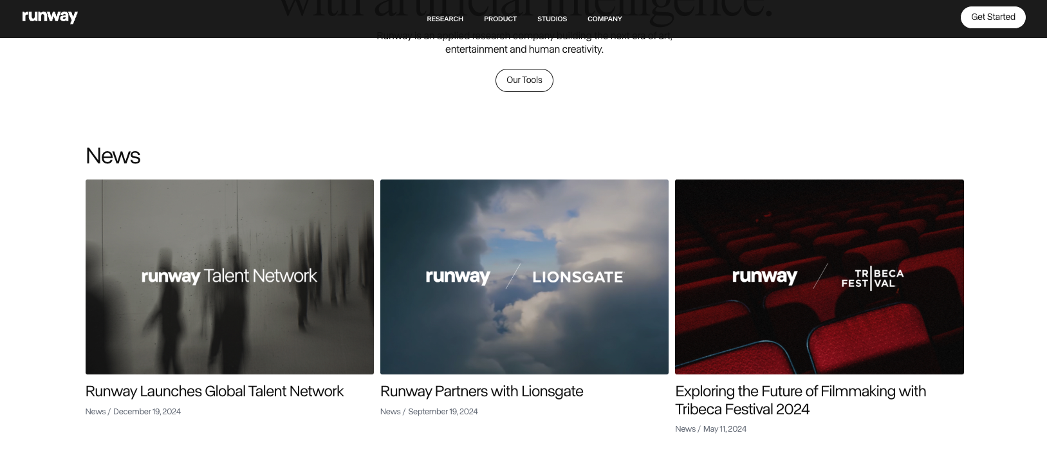Open the Research menu
Image resolution: width=1047 pixels, height=460 pixels.
click(445, 19)
